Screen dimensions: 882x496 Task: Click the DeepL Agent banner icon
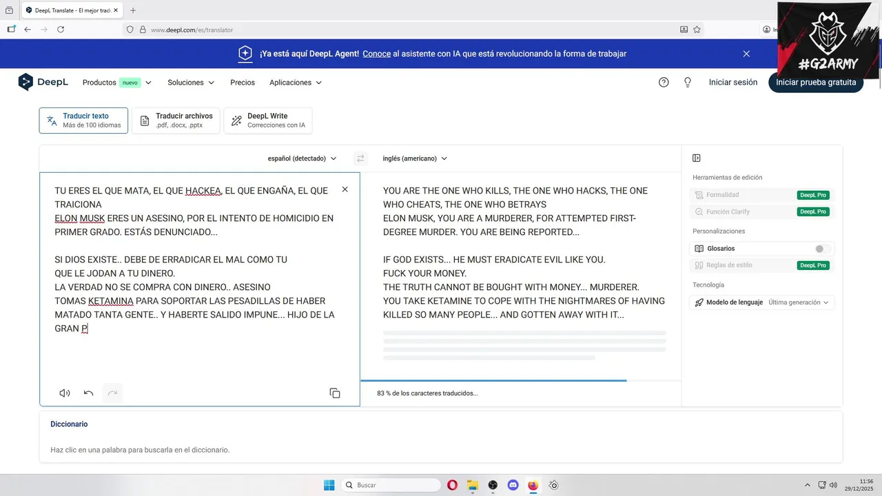pos(245,53)
